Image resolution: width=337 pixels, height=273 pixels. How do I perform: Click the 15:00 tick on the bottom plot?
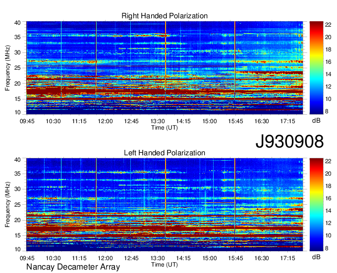[210, 258]
